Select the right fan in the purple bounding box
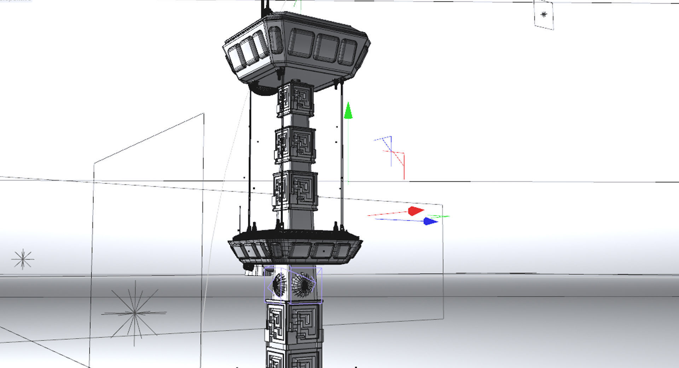 click(x=303, y=285)
